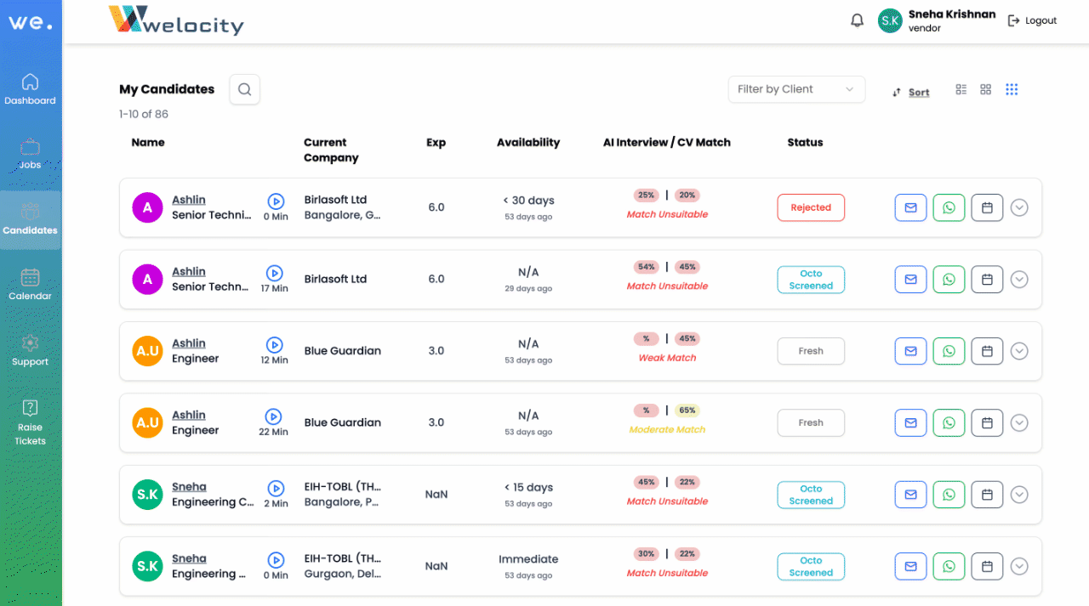Click the calendar icon in Sneha Immediate row
Screen dimensions: 1089x606
tap(987, 566)
